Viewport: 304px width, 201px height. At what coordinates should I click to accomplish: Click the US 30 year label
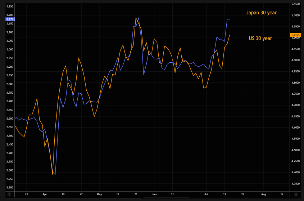(x=260, y=38)
